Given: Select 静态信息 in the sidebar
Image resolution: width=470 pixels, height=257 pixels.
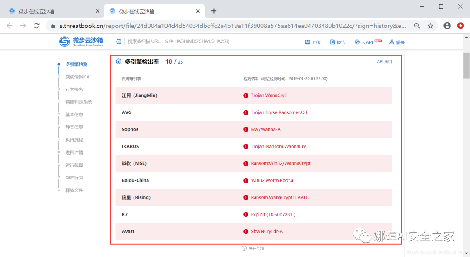Looking at the screenshot, I should click(74, 127).
